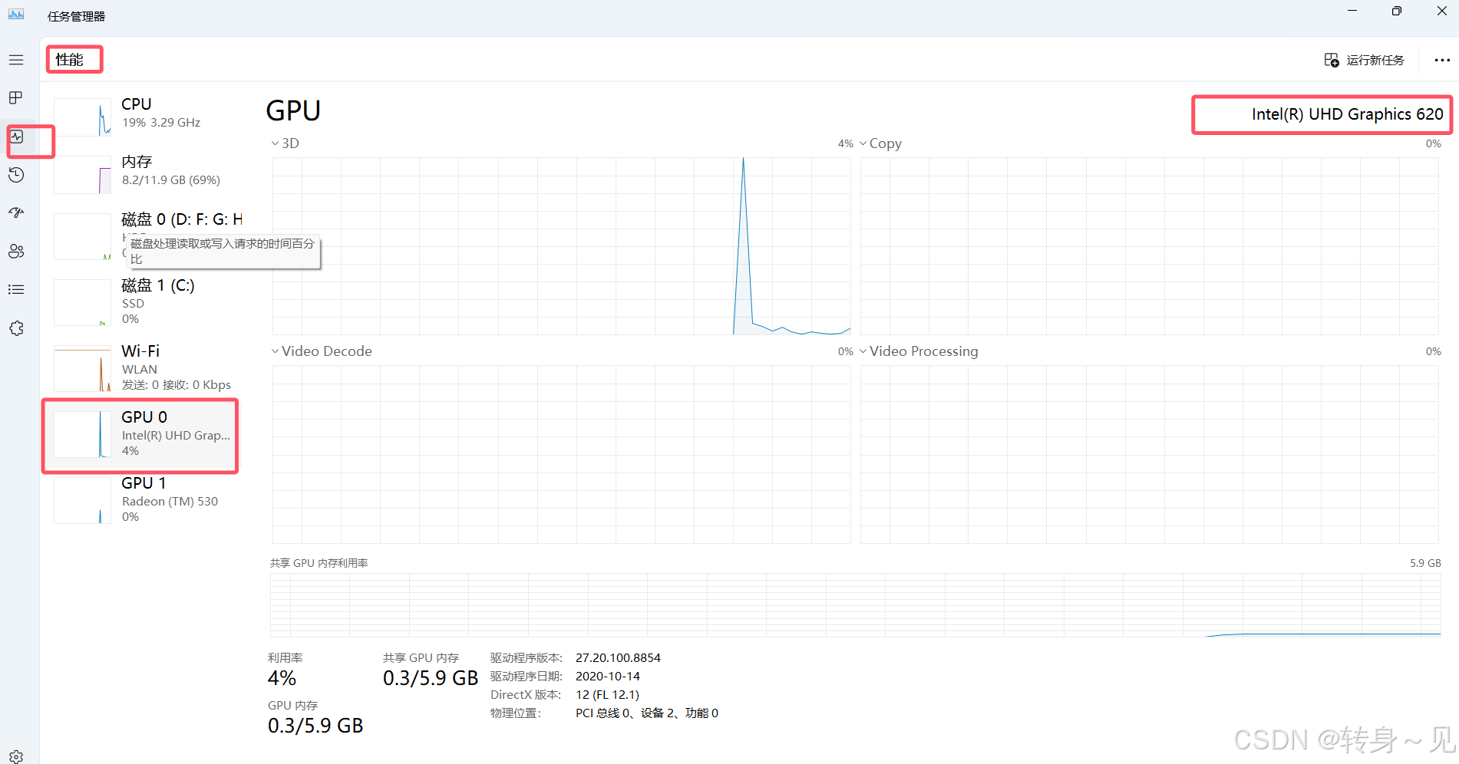Open the Startup apps page icon

[x=16, y=212]
